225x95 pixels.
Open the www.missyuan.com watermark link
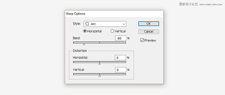click(x=211, y=4)
